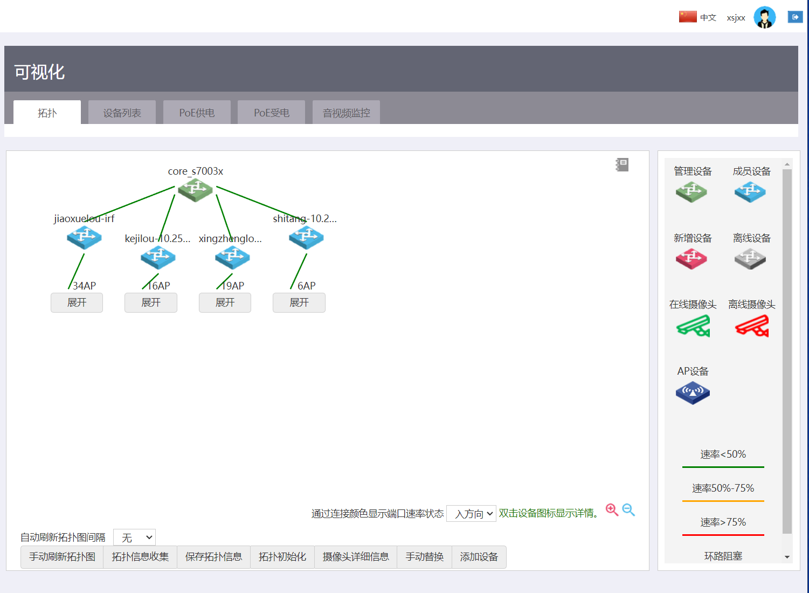This screenshot has width=809, height=593.
Task: Switch to the PoE受电 tab
Action: 271,113
